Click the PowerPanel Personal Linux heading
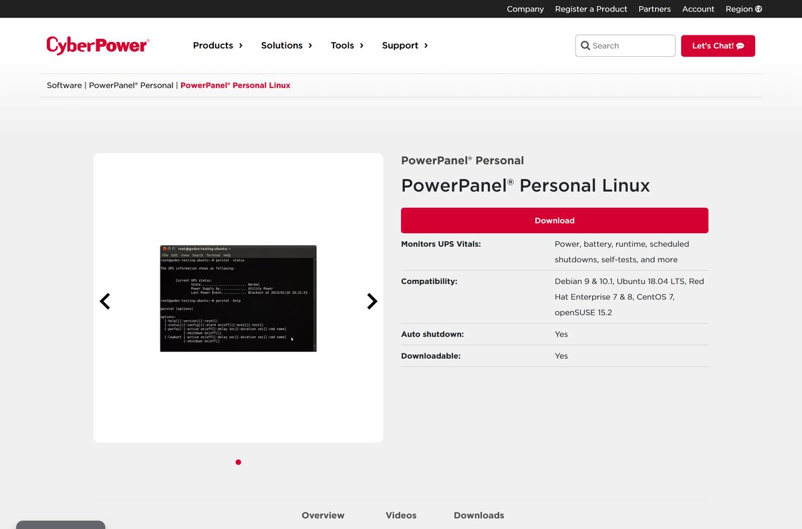Screen dimensions: 802x529 point(525,186)
